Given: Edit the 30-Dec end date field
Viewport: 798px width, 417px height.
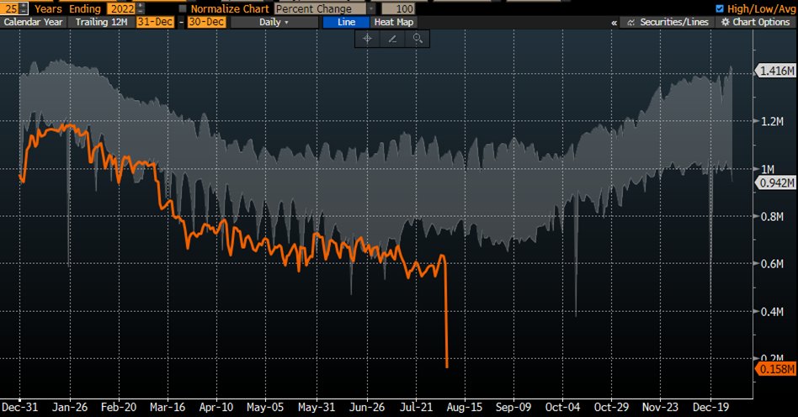Looking at the screenshot, I should pyautogui.click(x=206, y=22).
